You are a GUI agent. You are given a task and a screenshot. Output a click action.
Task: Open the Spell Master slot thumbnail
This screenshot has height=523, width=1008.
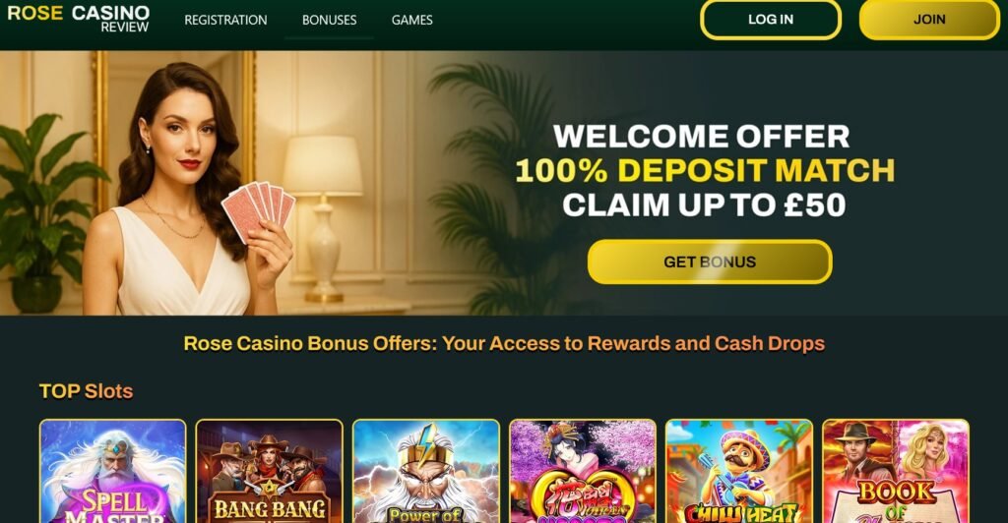(112, 471)
